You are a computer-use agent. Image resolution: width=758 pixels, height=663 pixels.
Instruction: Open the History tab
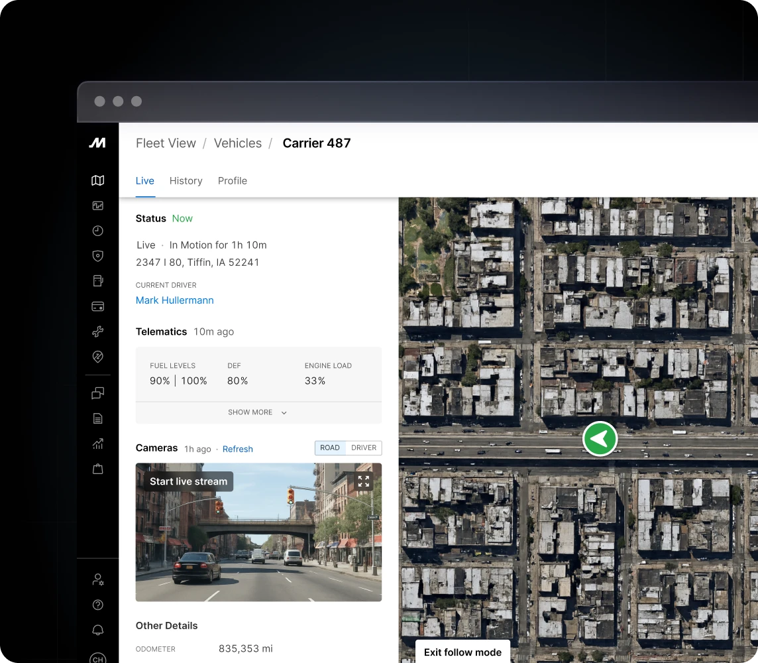pyautogui.click(x=186, y=181)
